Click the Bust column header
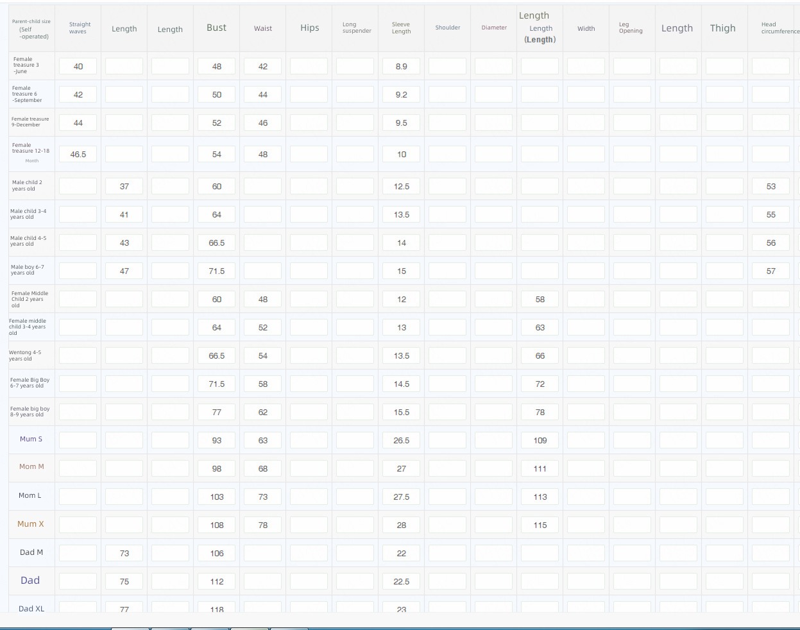The image size is (800, 630). click(x=216, y=28)
